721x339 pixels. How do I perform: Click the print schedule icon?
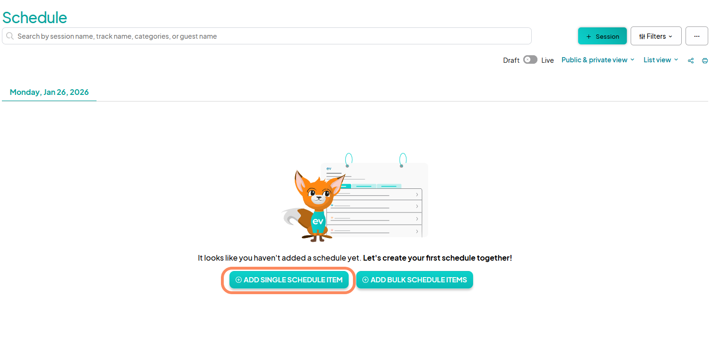[x=705, y=60]
